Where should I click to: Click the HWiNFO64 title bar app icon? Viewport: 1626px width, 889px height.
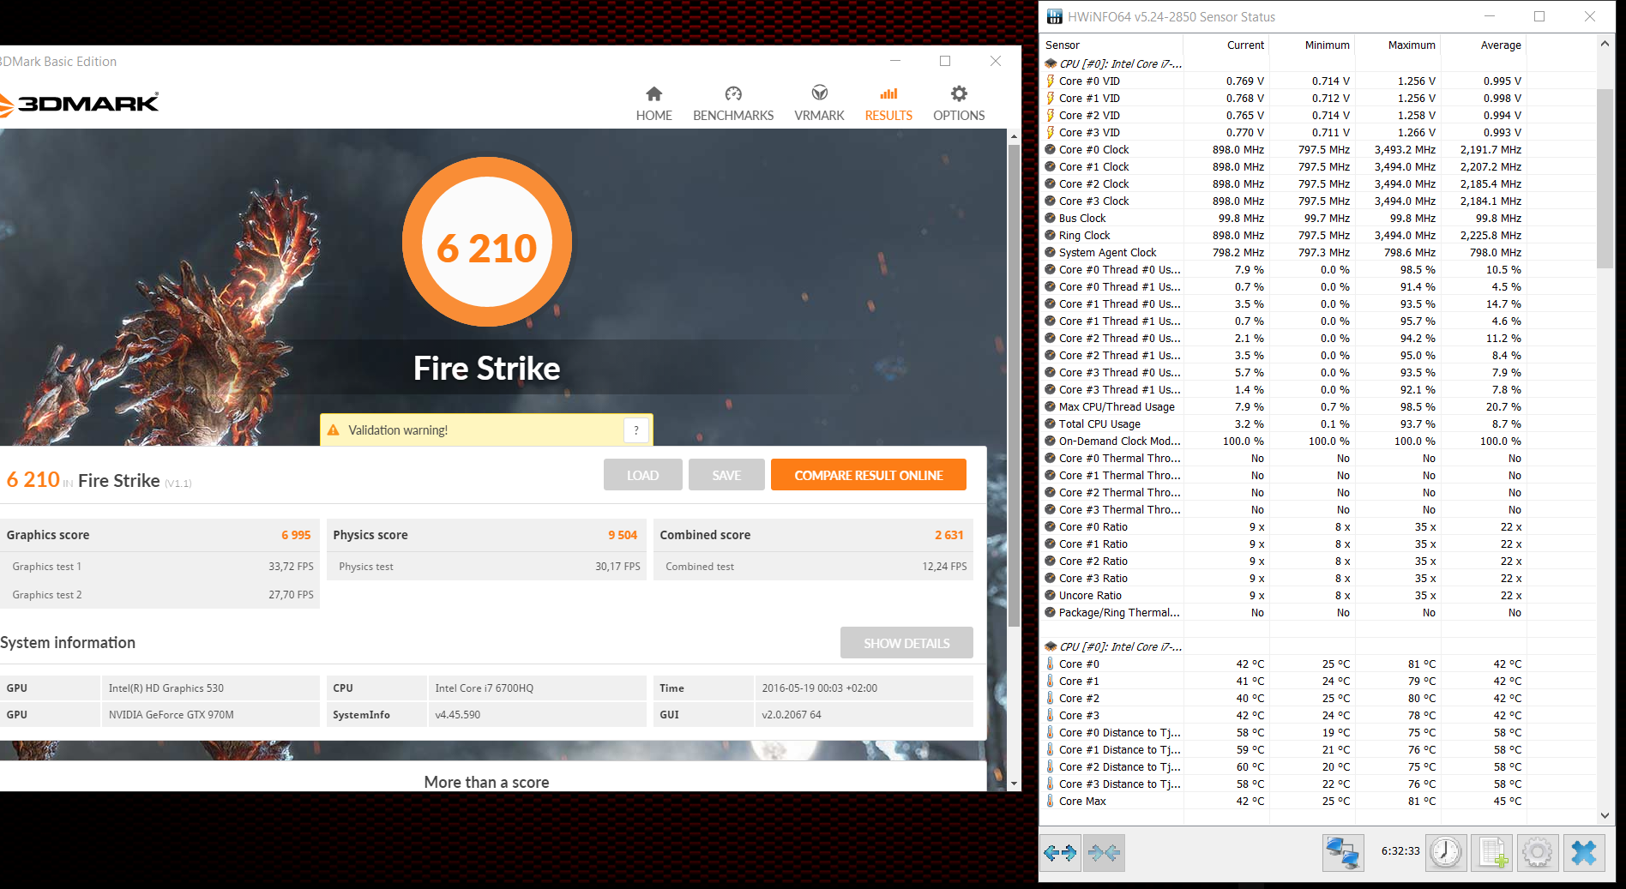1055,16
